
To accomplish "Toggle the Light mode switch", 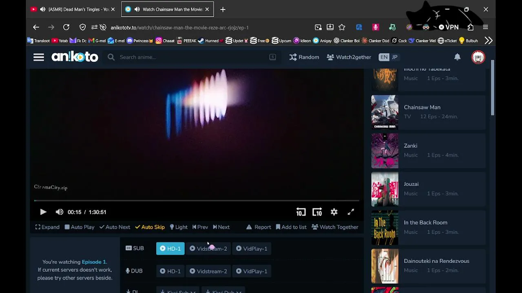I will pos(179,227).
